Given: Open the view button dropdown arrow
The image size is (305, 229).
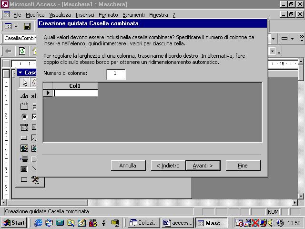Looking at the screenshot, I should point(16,26).
